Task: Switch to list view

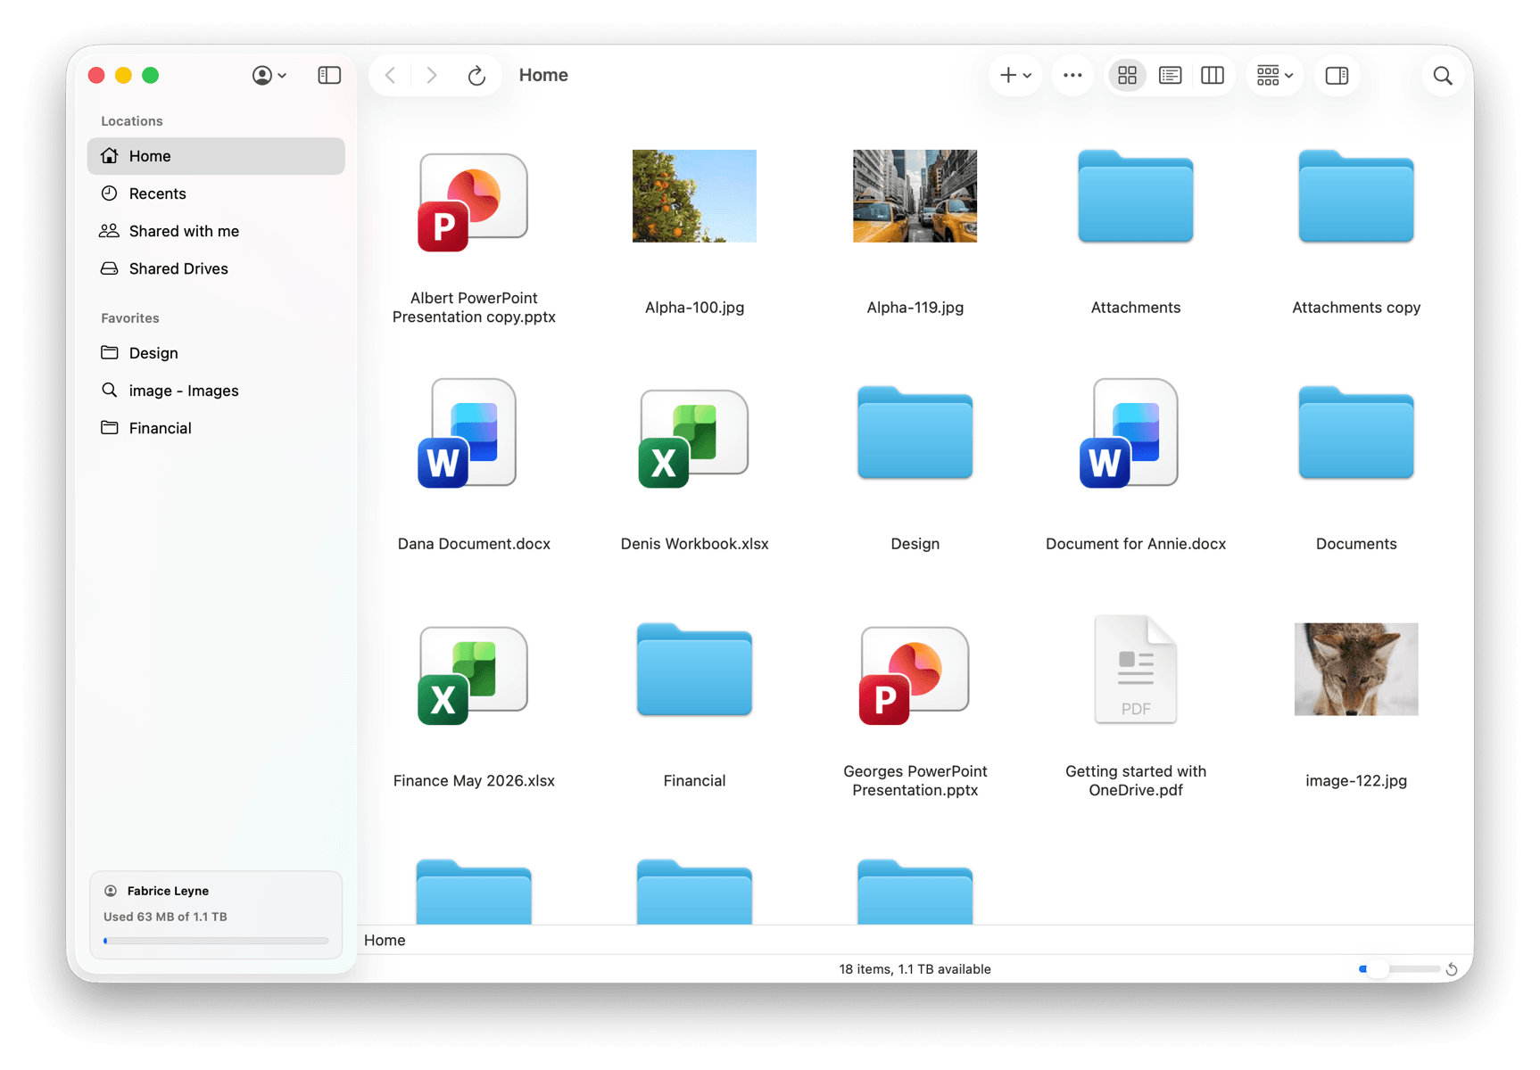Action: point(1170,76)
